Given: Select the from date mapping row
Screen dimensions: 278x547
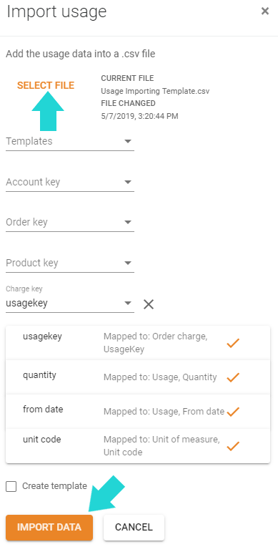Looking at the screenshot, I should pos(138,411).
